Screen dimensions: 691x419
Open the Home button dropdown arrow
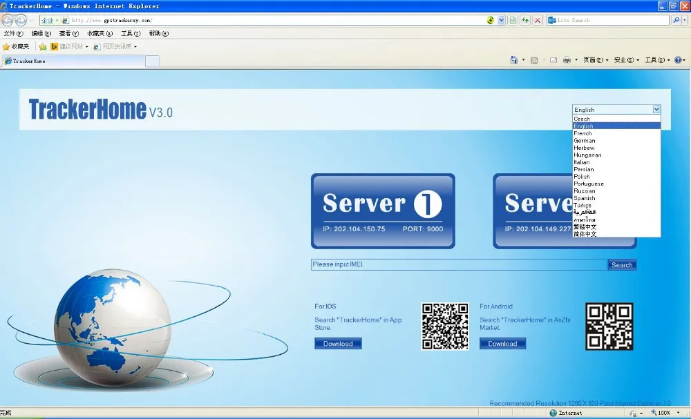[523, 60]
